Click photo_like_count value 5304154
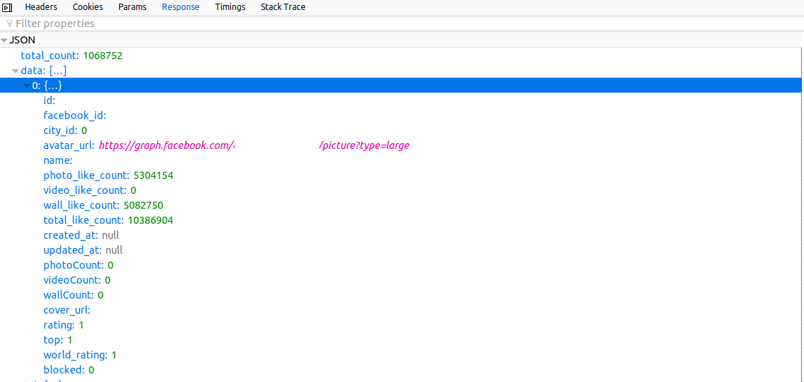The image size is (804, 382). tap(153, 175)
